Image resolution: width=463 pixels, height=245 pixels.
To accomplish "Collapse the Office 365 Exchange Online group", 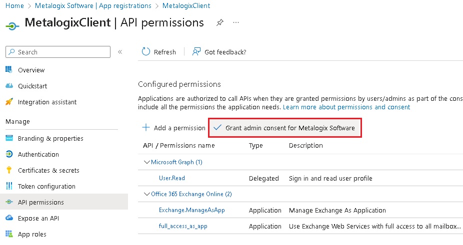I will 146,194.
